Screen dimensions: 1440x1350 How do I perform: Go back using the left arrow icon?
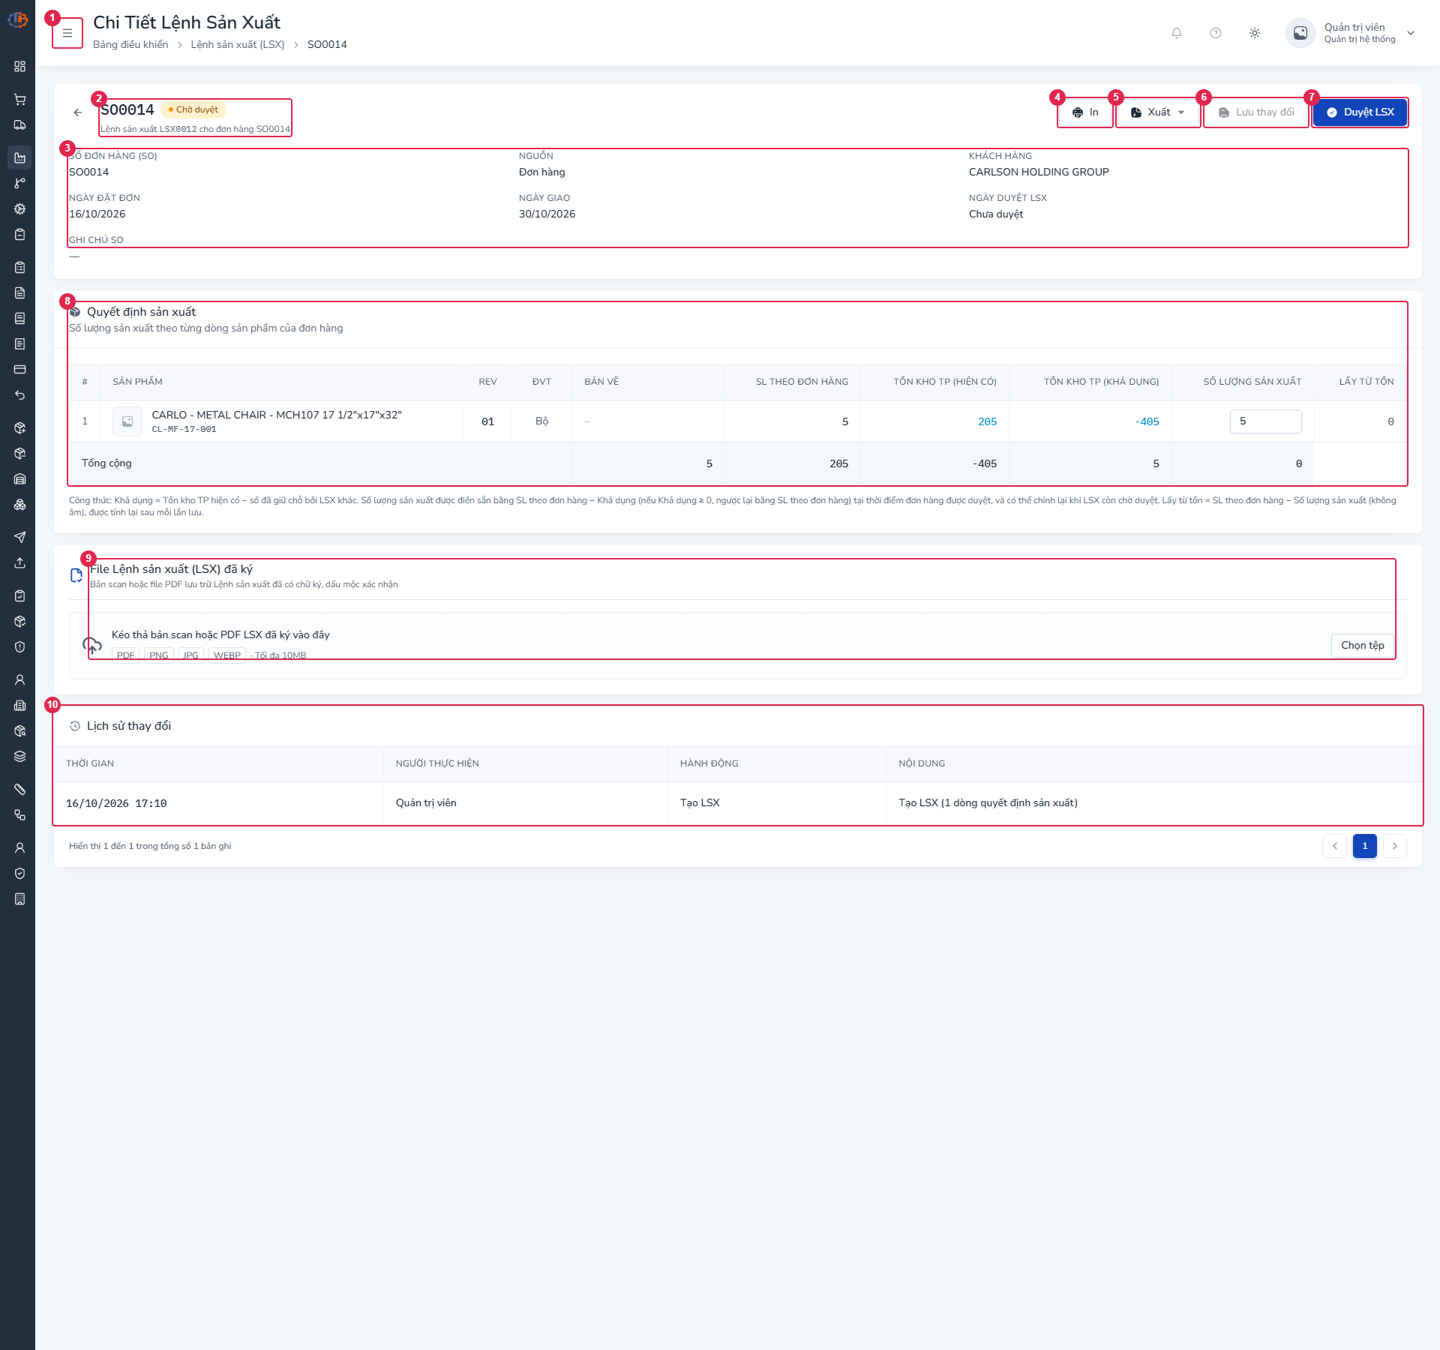coord(78,112)
